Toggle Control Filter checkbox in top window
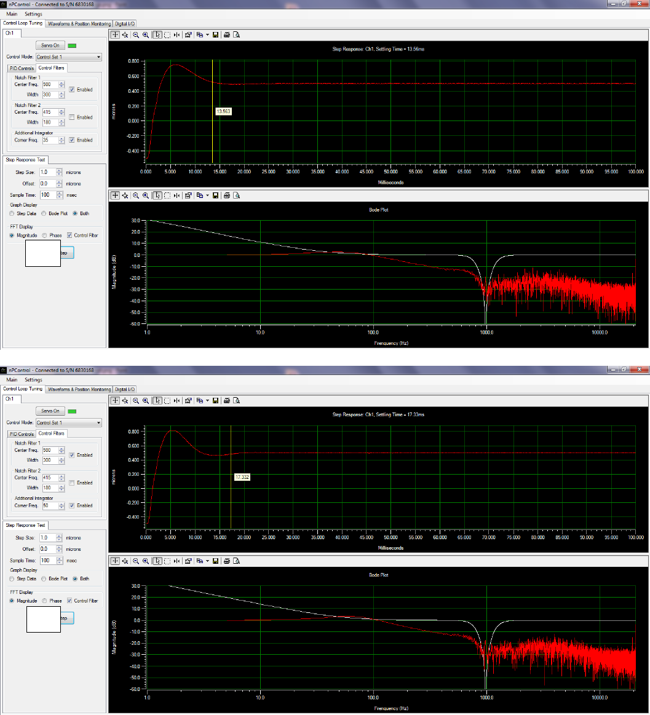Viewport: 650px width, 715px height. tap(69, 235)
